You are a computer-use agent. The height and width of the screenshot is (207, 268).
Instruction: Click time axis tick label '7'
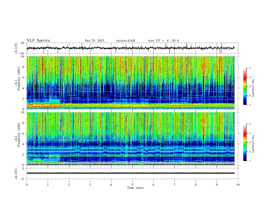[175, 185]
